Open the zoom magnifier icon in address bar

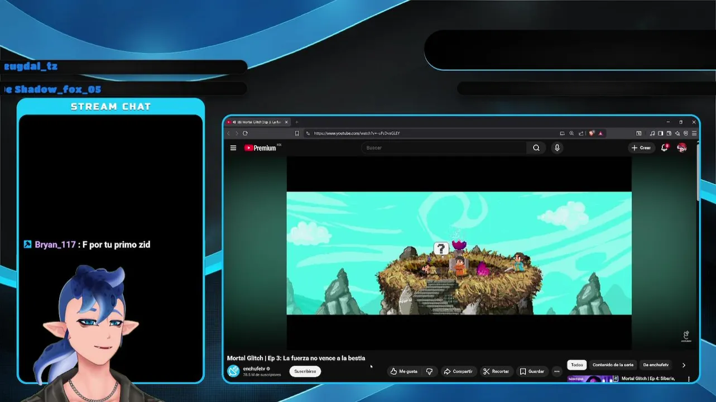(x=571, y=133)
